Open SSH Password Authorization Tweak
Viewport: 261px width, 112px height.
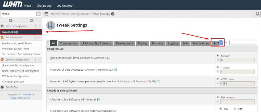pos(21,54)
